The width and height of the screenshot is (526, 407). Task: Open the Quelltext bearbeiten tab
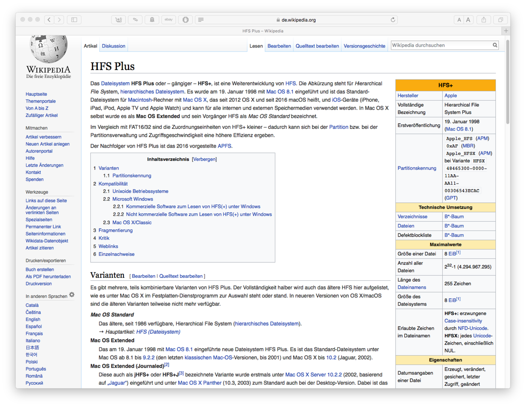(x=317, y=46)
